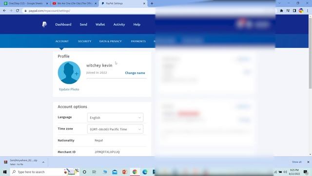
Task: Open the Help menu item
Action: tap(136, 24)
